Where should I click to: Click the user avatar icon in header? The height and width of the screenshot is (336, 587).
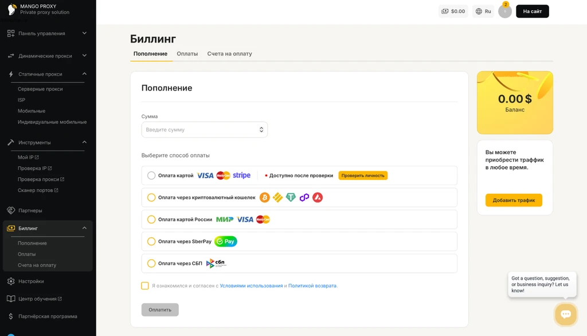[x=504, y=11]
